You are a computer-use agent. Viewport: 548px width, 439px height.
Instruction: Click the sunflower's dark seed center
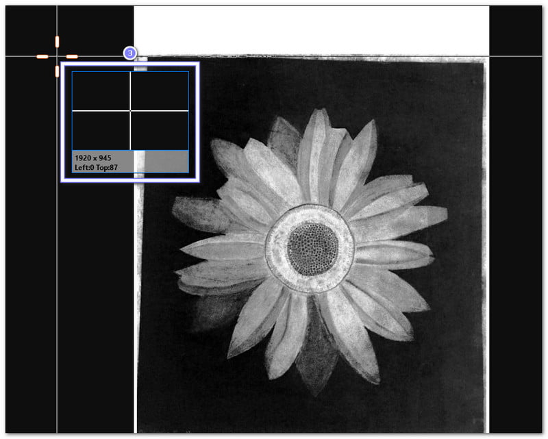[x=312, y=249]
